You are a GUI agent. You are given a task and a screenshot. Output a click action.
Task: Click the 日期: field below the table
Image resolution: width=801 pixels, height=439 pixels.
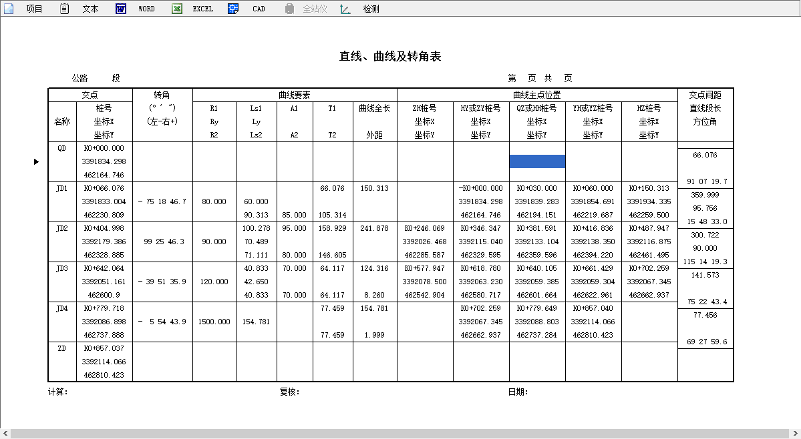point(518,392)
